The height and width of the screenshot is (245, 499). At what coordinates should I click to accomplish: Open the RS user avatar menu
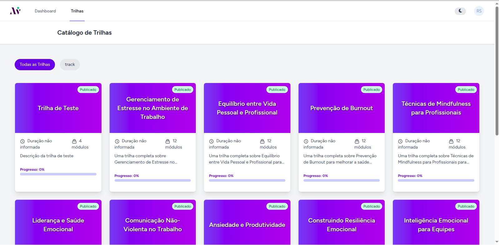(479, 11)
